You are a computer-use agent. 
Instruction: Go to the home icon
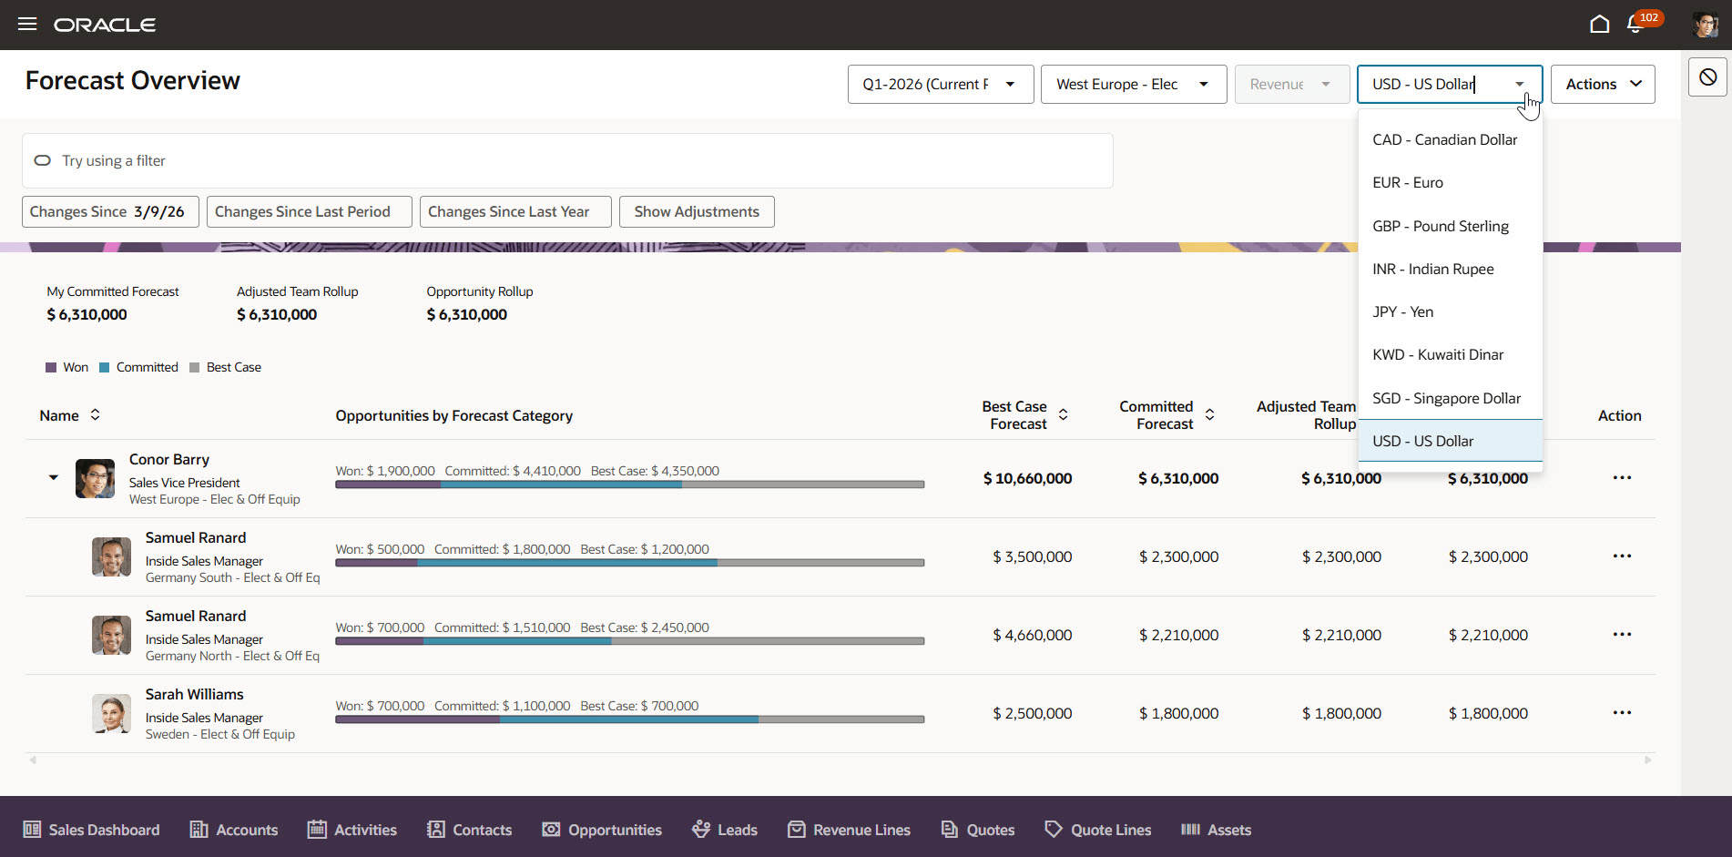(1599, 25)
